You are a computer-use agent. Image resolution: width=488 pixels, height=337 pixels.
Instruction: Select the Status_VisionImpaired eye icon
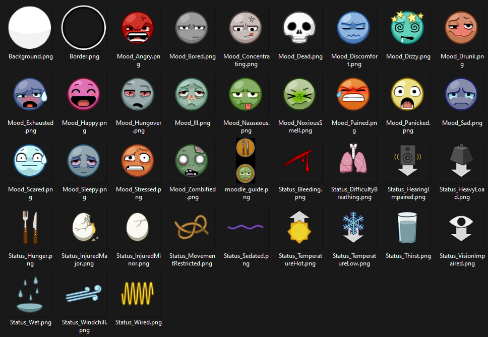[x=461, y=229]
